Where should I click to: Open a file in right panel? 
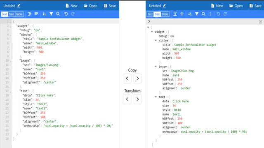point(236,6)
